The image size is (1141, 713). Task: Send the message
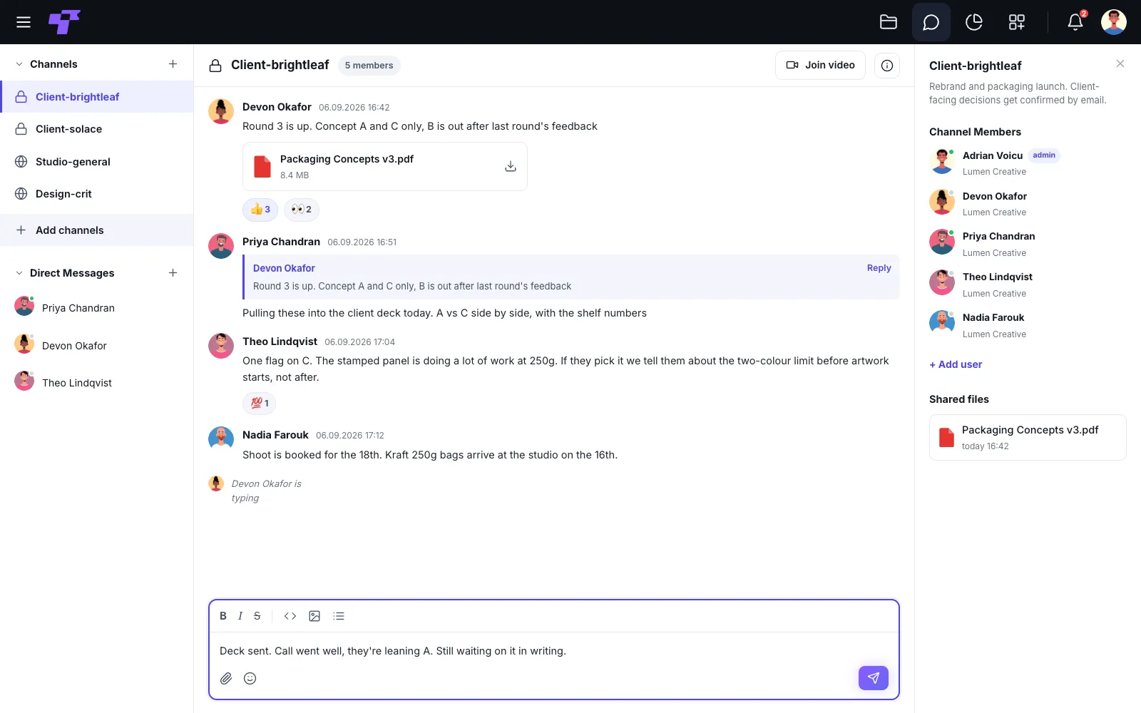[874, 678]
